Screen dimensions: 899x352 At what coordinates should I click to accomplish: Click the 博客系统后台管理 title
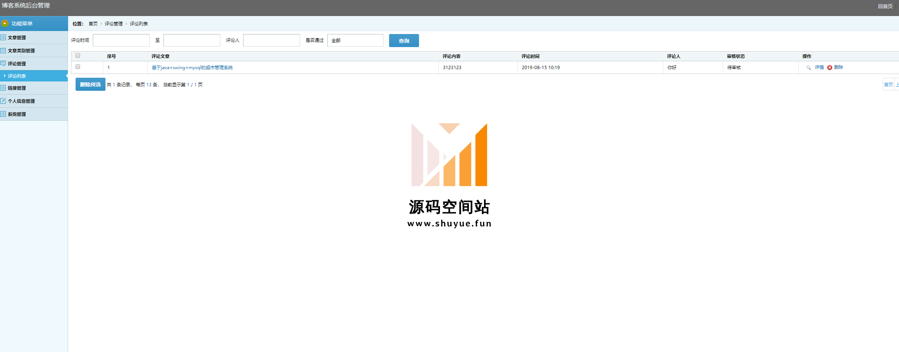26,6
